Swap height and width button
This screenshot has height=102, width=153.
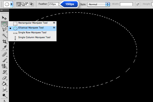[138, 4]
